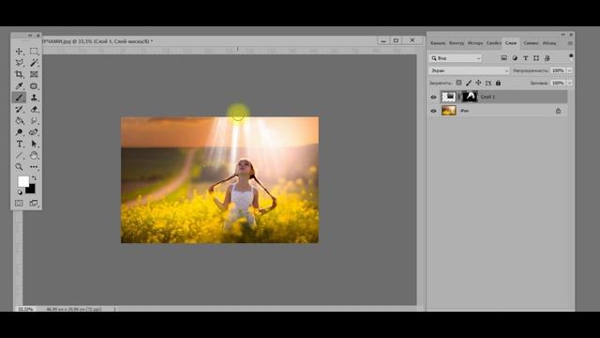The image size is (600, 338).
Task: Lock all layer attributes
Action: (498, 83)
